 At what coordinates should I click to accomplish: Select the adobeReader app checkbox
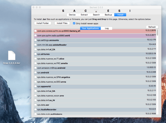(x=35, y=45)
